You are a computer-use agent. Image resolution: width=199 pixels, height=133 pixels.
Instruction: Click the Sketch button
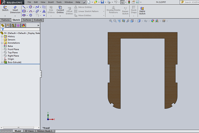coord(5,9)
